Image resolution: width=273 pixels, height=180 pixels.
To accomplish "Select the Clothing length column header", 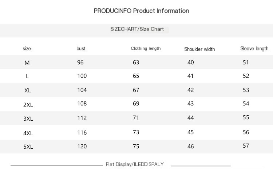I will (146, 48).
